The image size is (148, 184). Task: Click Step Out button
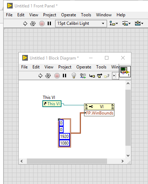107,76
